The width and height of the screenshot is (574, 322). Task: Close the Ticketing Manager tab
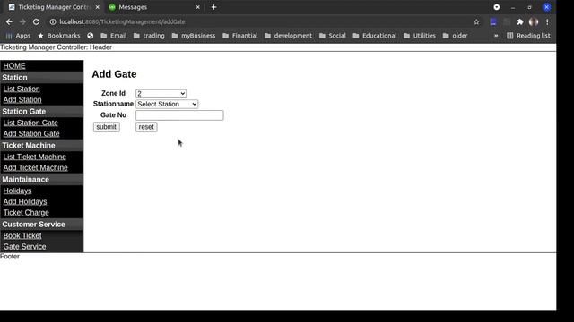click(98, 7)
